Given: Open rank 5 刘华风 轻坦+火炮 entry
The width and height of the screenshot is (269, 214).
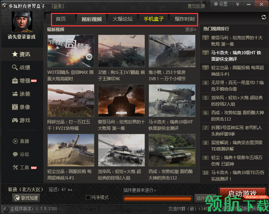Looking at the screenshot, I should click(x=234, y=101).
